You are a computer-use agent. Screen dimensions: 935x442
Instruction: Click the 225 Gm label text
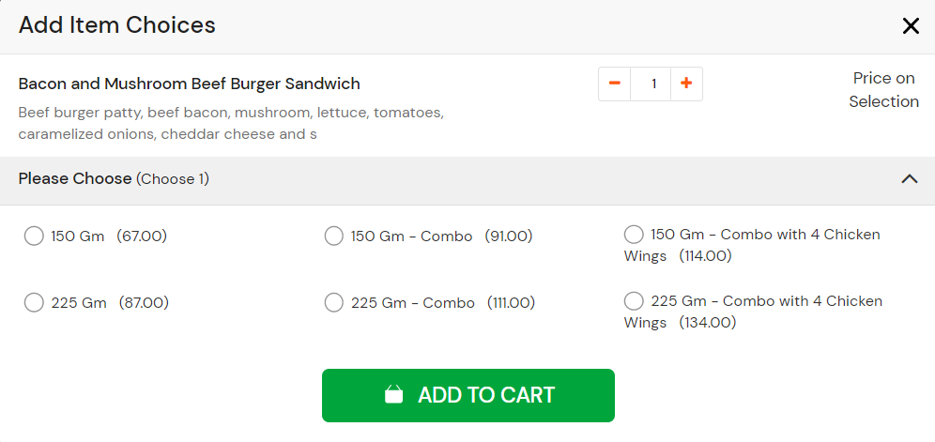[x=79, y=303]
